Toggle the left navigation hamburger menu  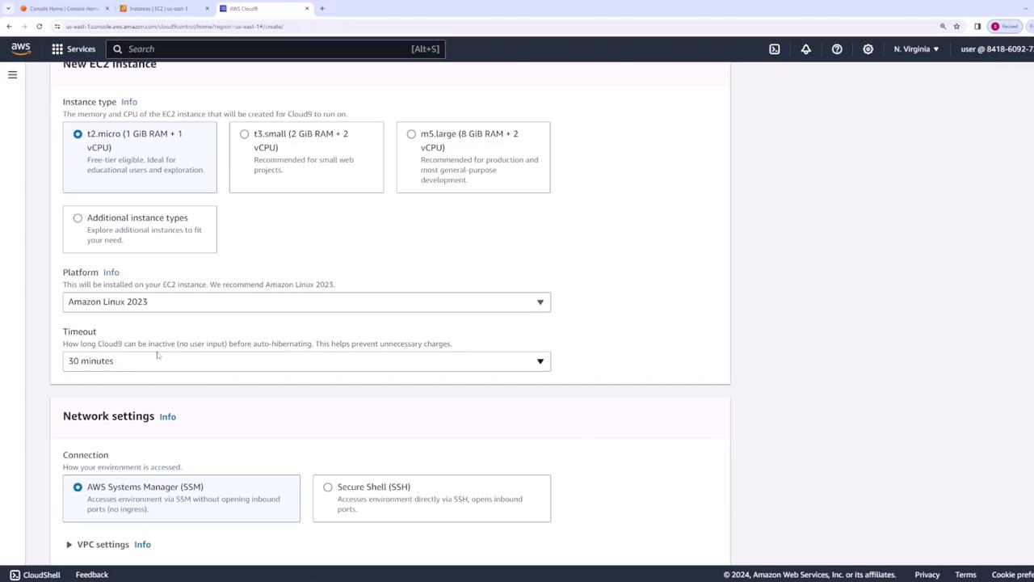12,75
